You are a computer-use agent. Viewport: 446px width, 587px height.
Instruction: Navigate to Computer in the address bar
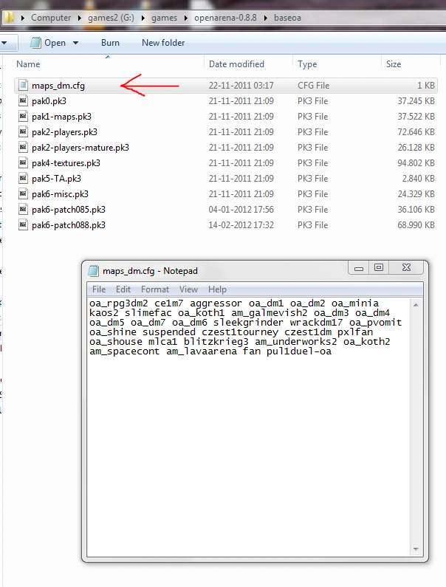pos(51,18)
